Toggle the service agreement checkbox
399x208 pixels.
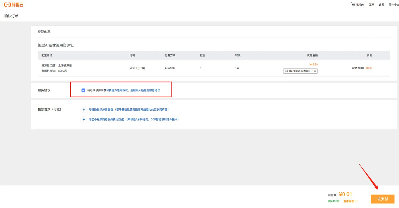83,90
